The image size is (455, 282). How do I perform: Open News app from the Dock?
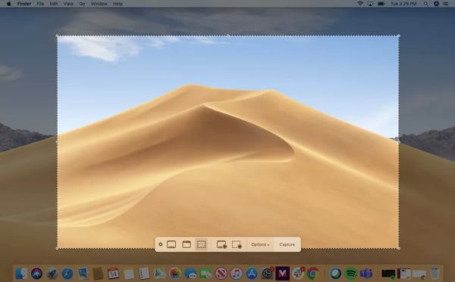[221, 274]
